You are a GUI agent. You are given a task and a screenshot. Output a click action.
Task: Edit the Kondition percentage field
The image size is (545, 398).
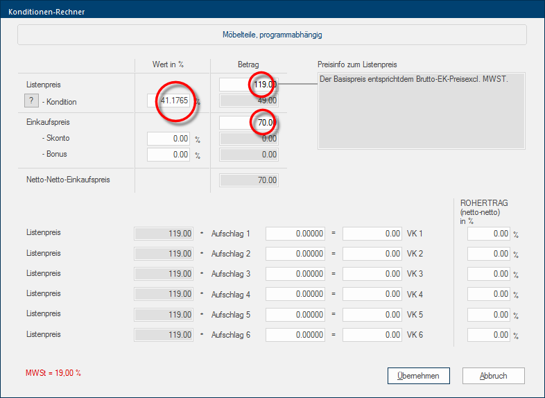169,101
